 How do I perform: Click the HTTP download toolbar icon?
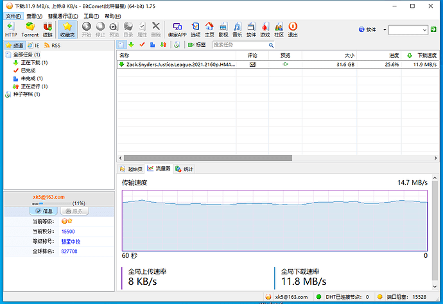[11, 30]
